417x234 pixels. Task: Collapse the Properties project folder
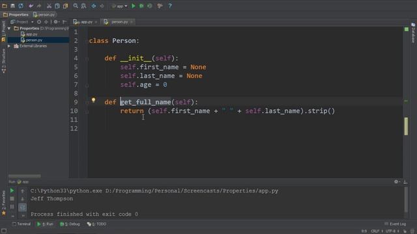point(9,29)
